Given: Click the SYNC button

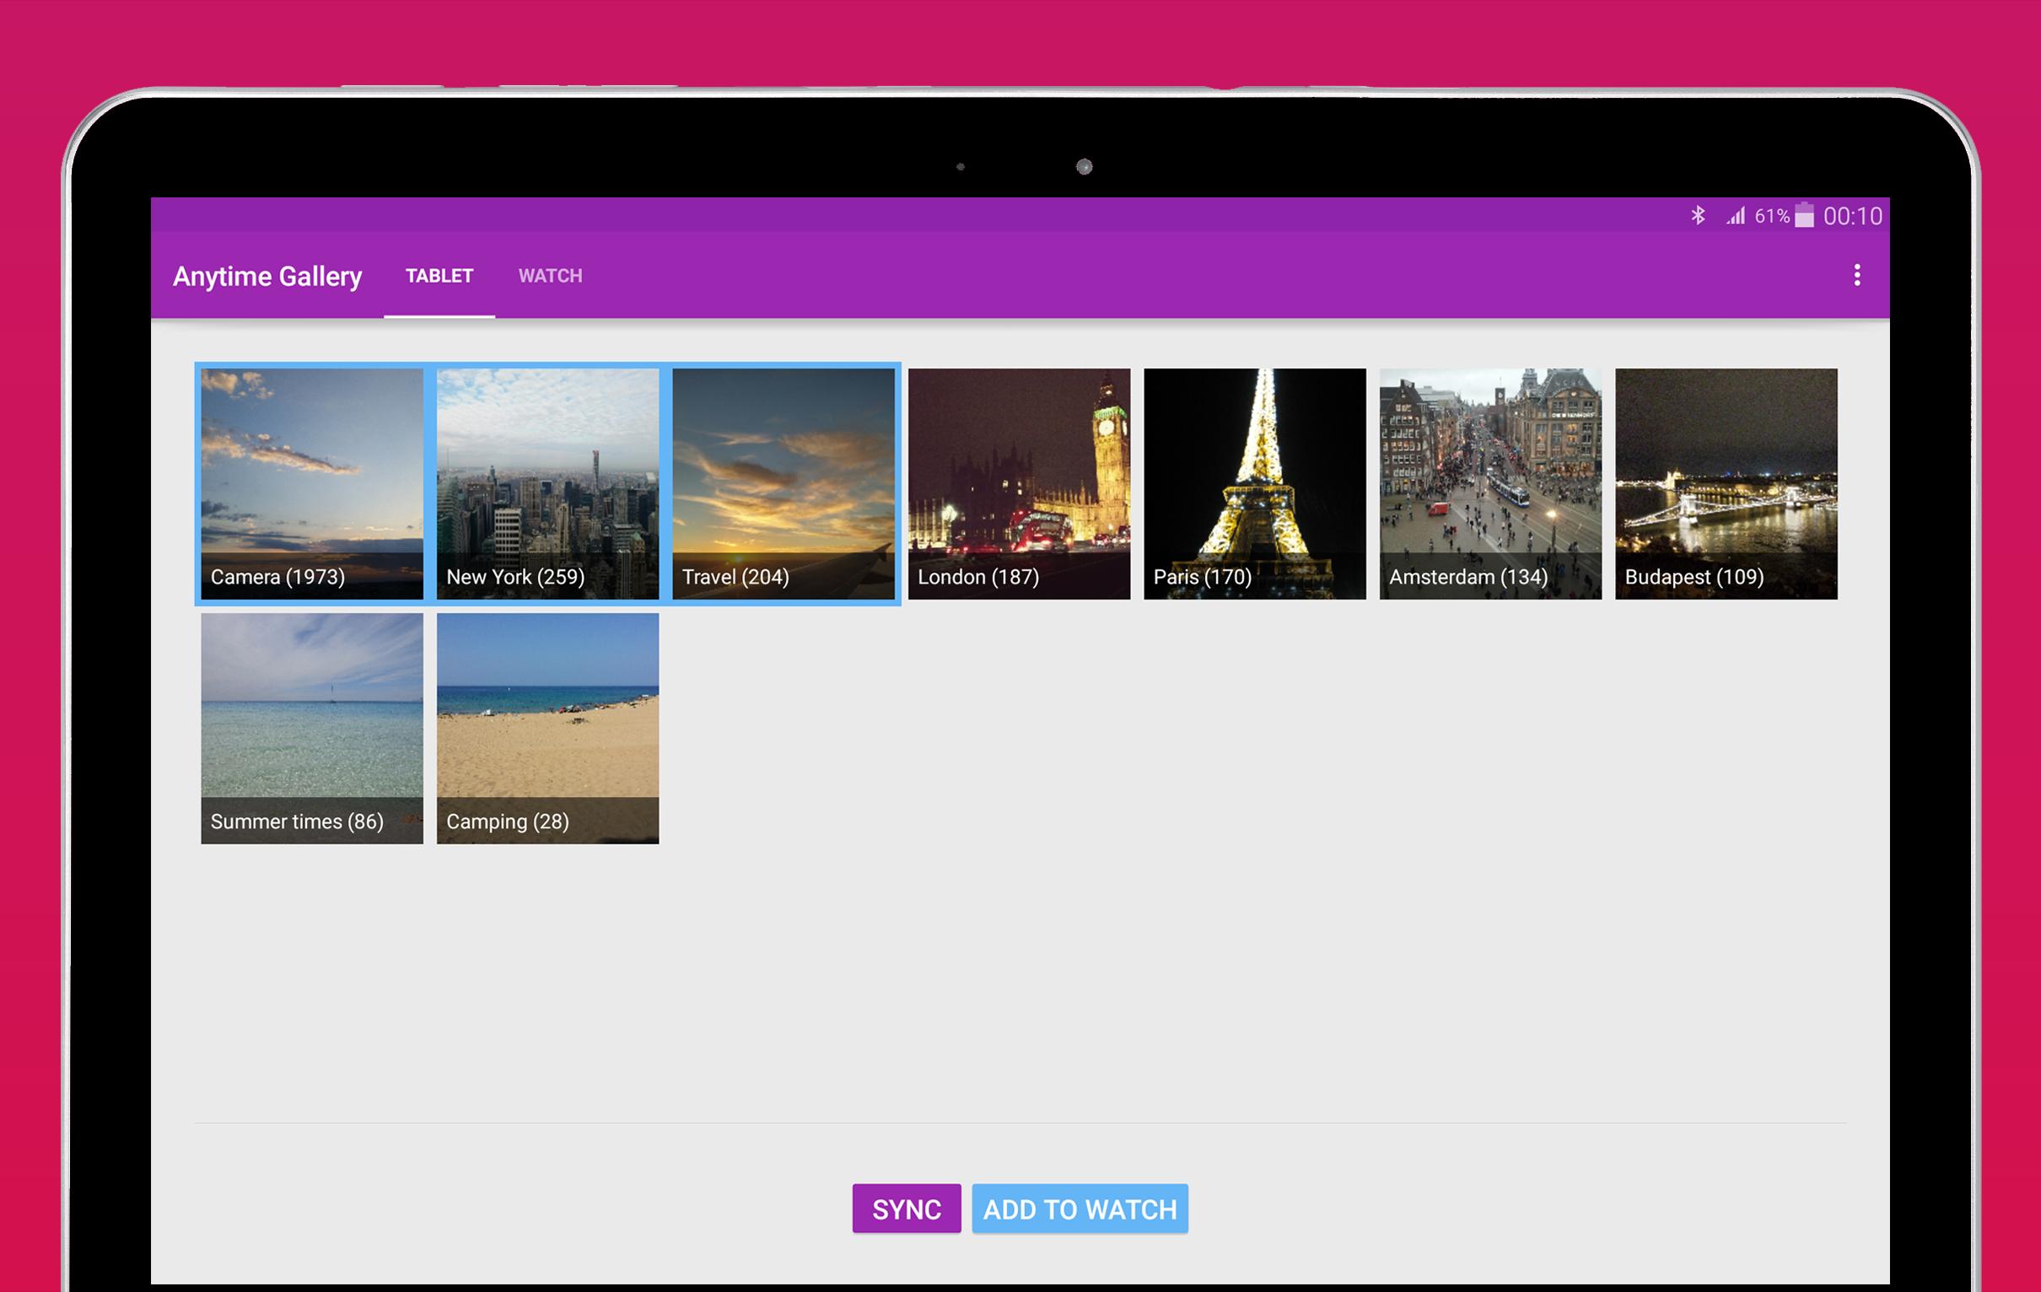Looking at the screenshot, I should pos(906,1209).
